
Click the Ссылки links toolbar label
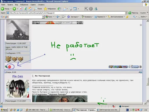click(x=143, y=13)
